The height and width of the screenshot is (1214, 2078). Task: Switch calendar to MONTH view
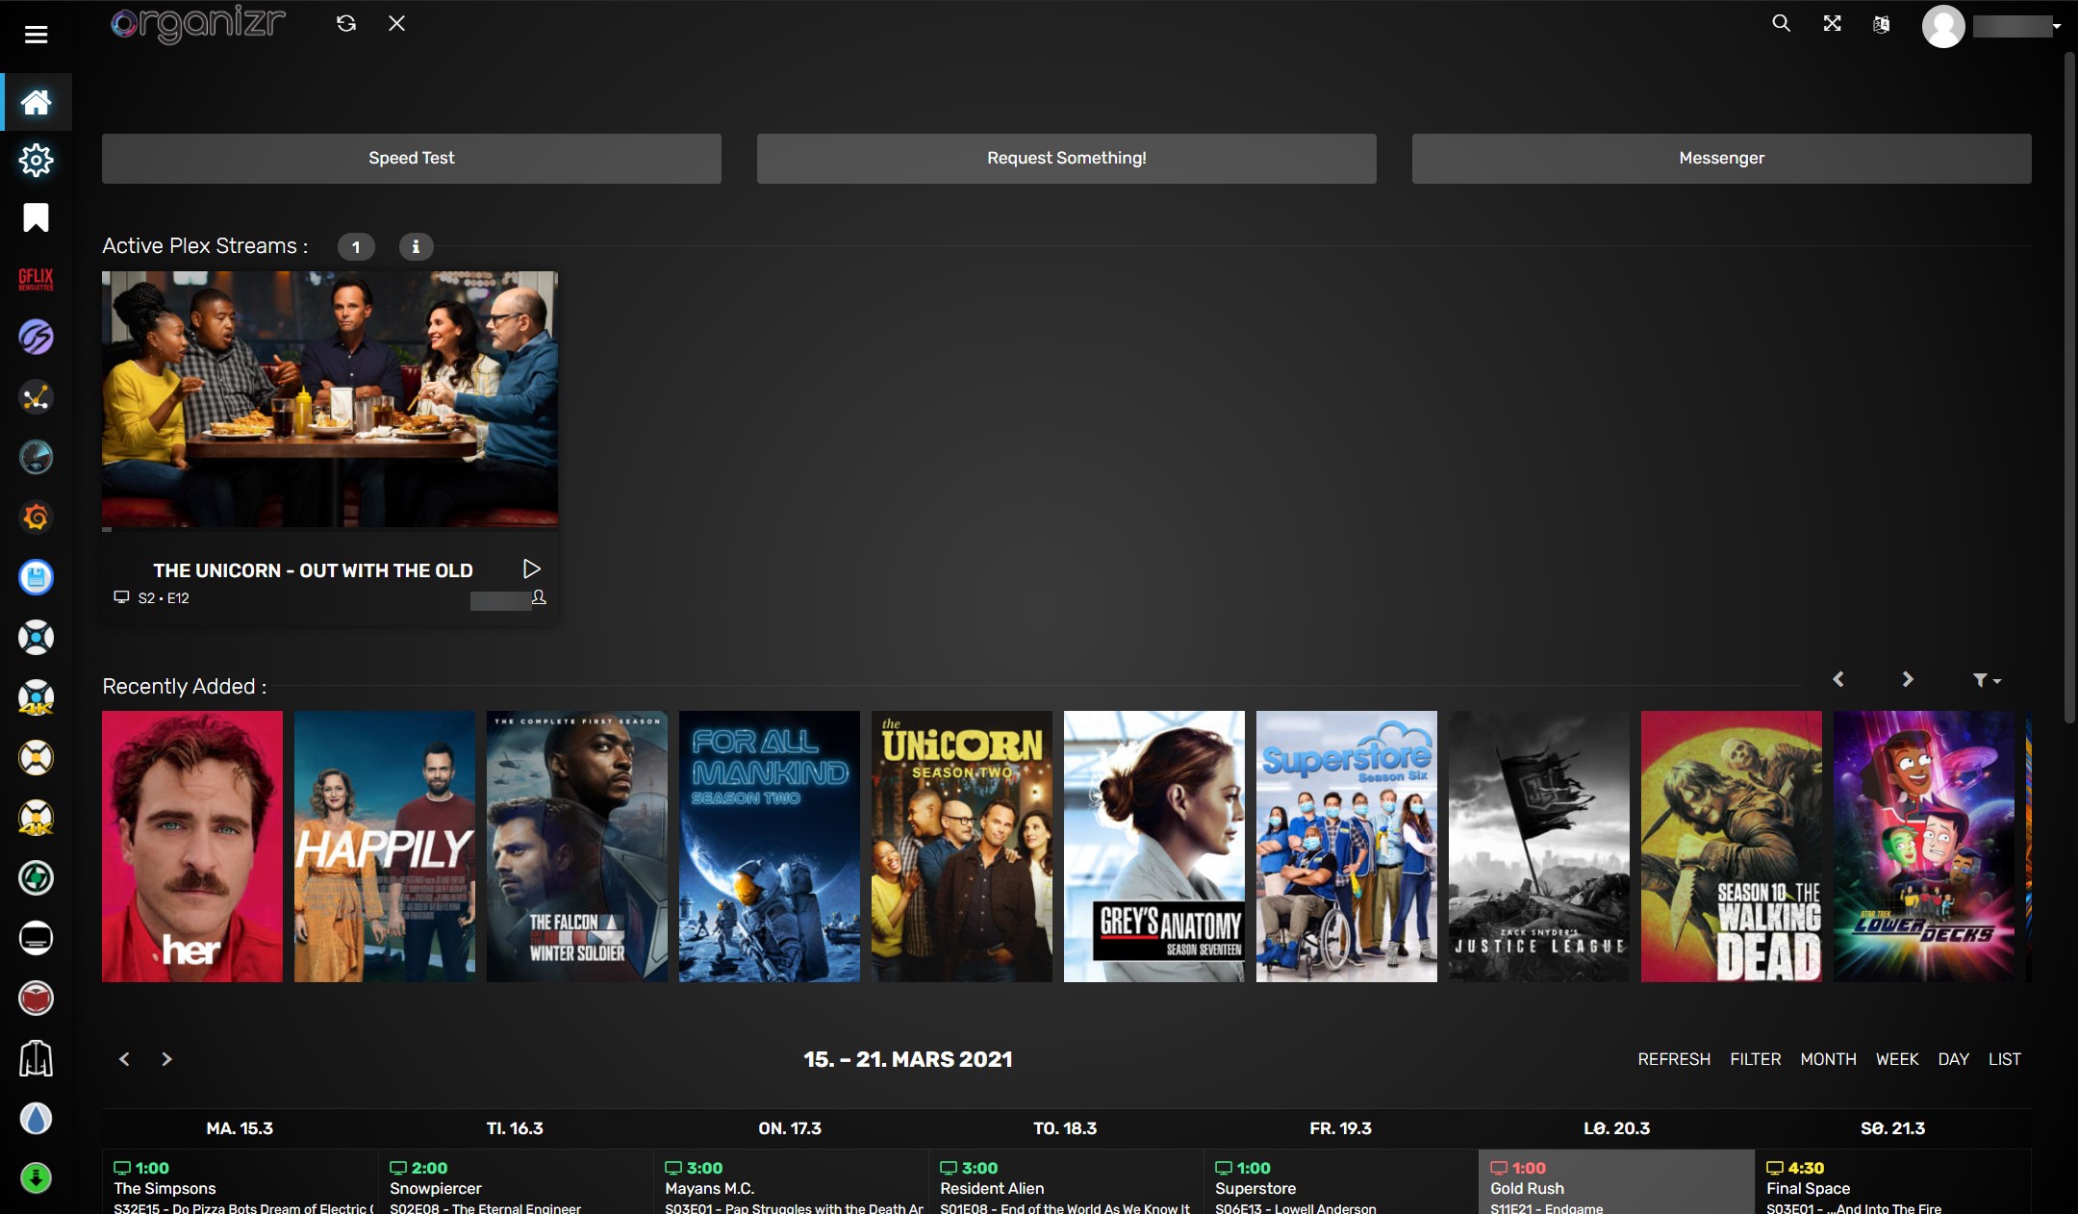[x=1828, y=1059]
